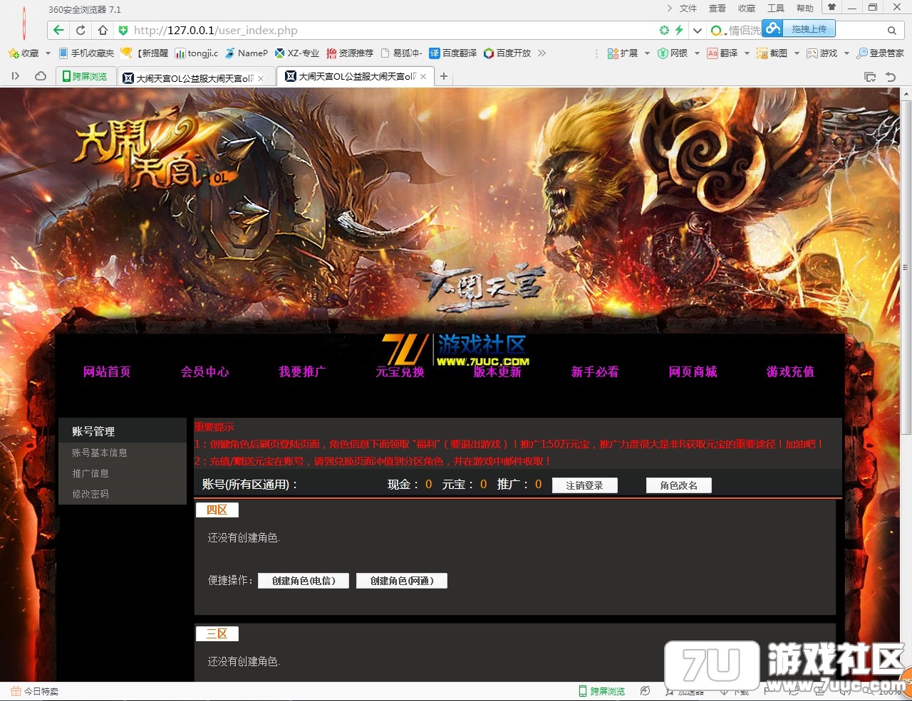Image resolution: width=912 pixels, height=701 pixels.
Task: Open 网页商城 in site navigation
Action: (x=693, y=371)
